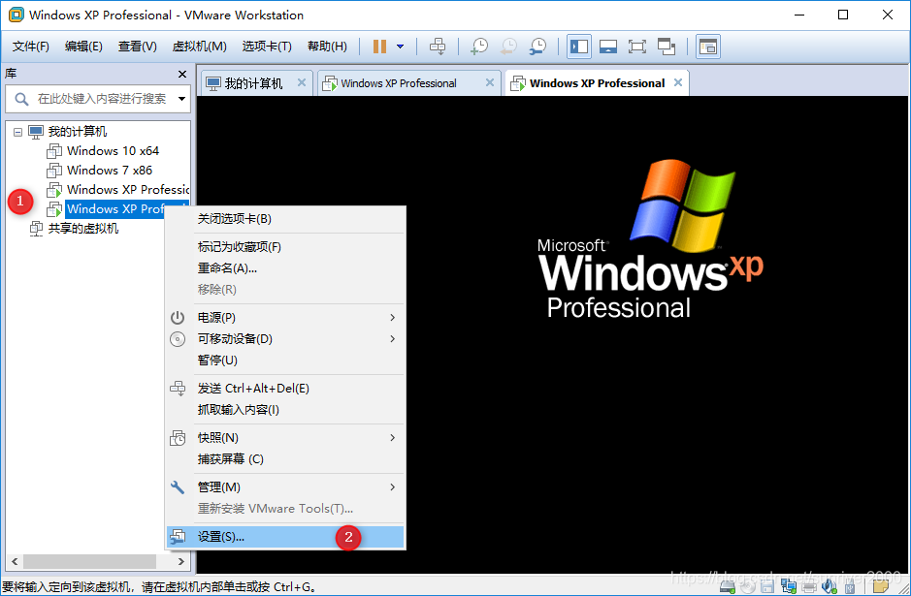Click the USB controller status bar icon
The width and height of the screenshot is (911, 596).
pyautogui.click(x=850, y=587)
